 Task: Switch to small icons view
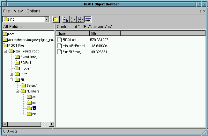point(73,20)
